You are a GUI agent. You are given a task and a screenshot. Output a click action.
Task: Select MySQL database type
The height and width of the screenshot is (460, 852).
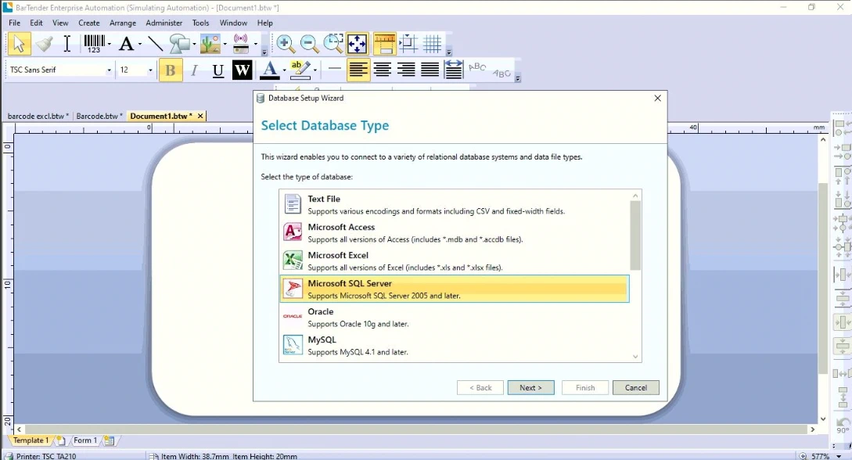[x=455, y=346]
